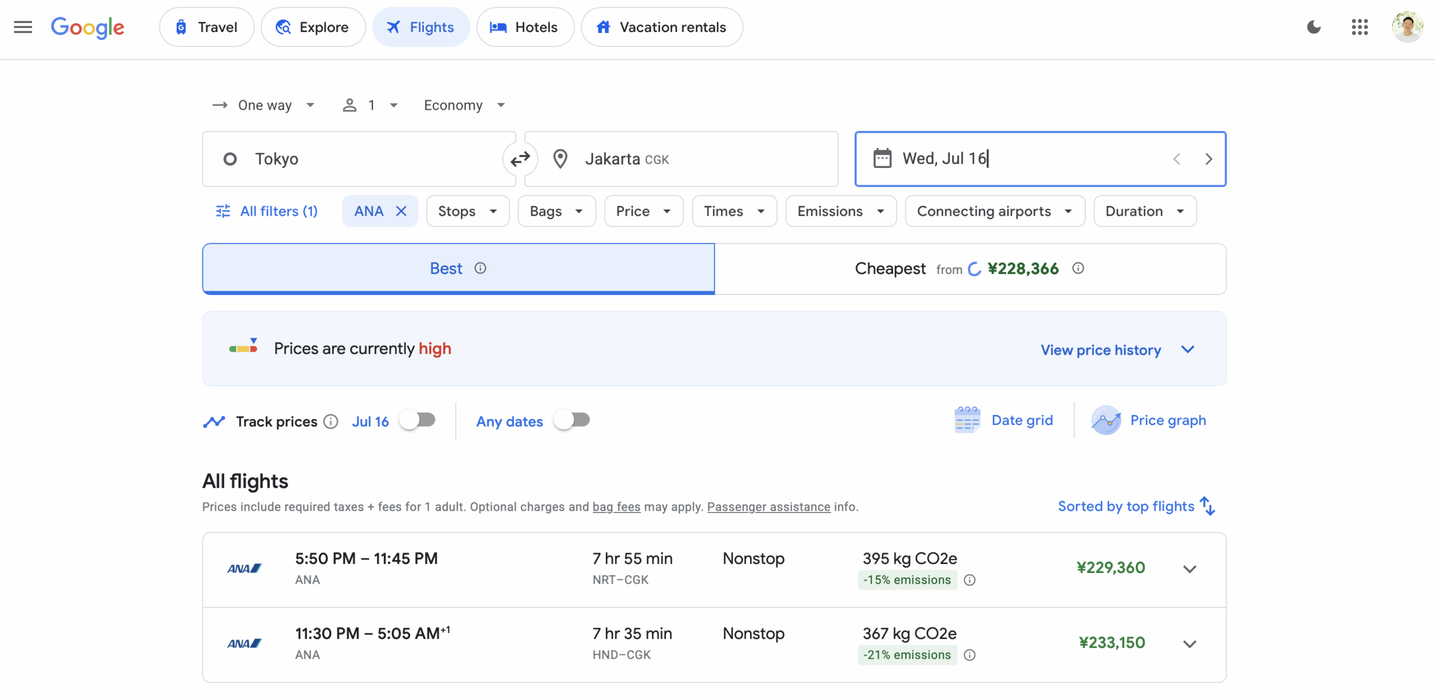Select the 11:30 PM – 5:05 AM flight
The image size is (1435, 699).
click(x=714, y=645)
